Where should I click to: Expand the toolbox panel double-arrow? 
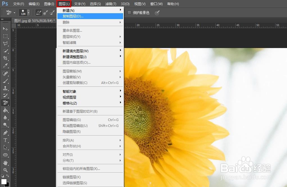coord(2,19)
